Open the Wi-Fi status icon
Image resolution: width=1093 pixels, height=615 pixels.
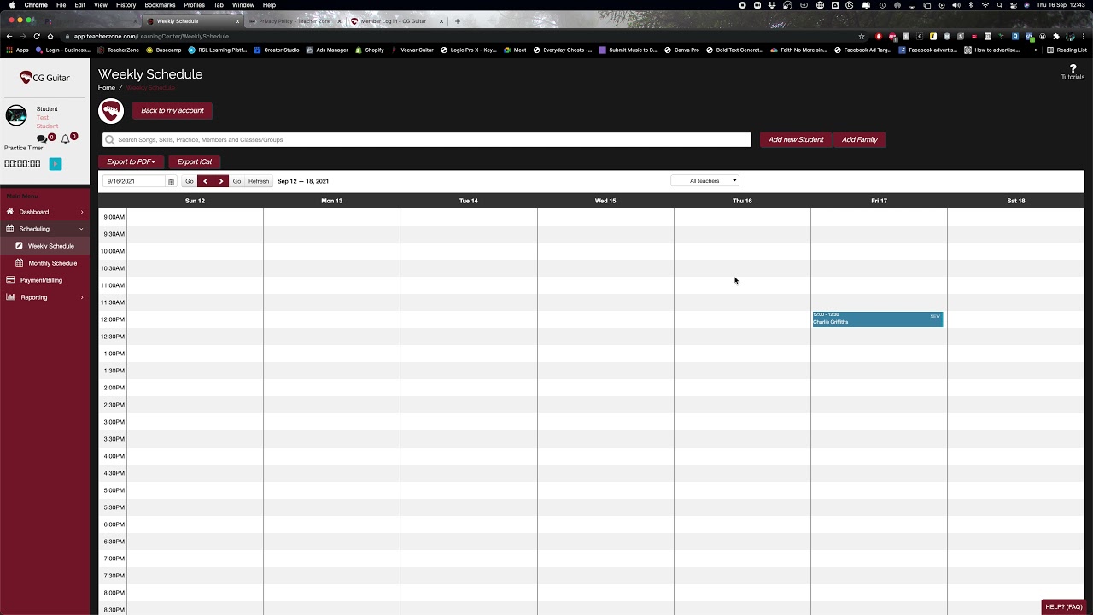pos(985,5)
